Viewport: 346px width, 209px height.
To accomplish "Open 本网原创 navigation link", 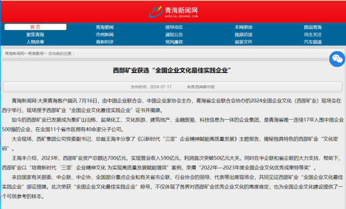I will pos(243,27).
